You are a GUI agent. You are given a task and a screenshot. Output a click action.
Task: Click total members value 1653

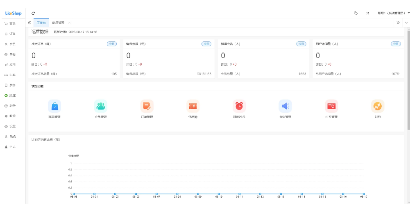coord(302,74)
